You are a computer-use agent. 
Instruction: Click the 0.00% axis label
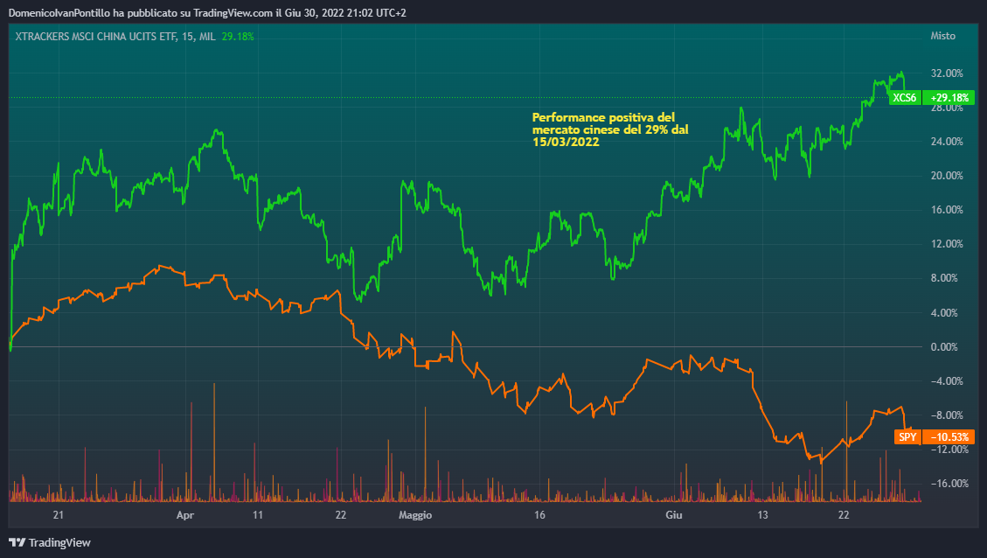[944, 346]
